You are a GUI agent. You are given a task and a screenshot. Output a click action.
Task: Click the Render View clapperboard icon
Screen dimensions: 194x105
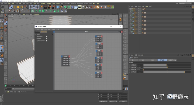tap(46, 7)
